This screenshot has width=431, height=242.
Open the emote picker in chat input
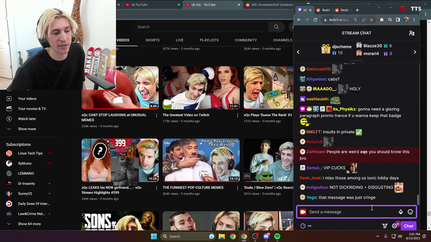(410, 212)
